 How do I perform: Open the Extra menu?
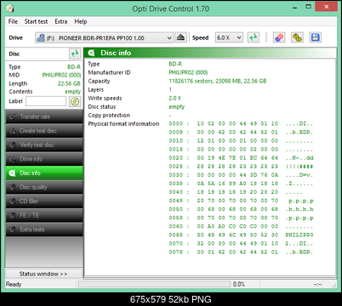61,21
